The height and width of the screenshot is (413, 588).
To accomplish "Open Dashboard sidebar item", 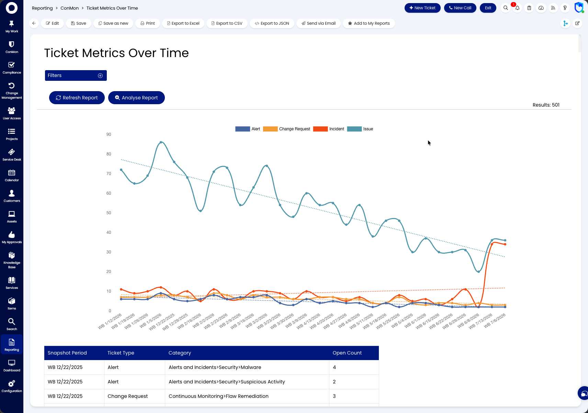I will 12,366.
